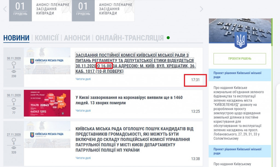Click the right carousel arrow for announcements

tap(202, 9)
